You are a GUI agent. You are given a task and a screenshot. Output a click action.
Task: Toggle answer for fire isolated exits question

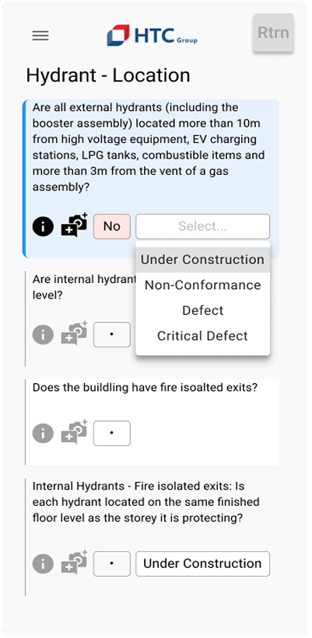click(112, 433)
